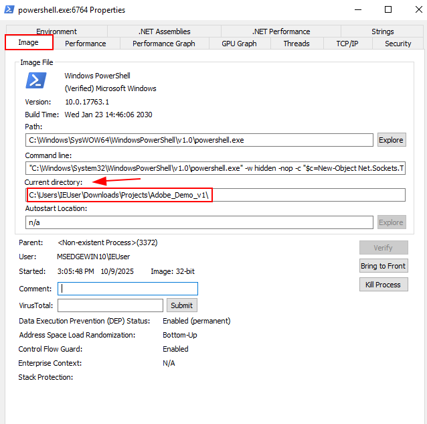
Task: Click into the Path text field
Action: 199,140
